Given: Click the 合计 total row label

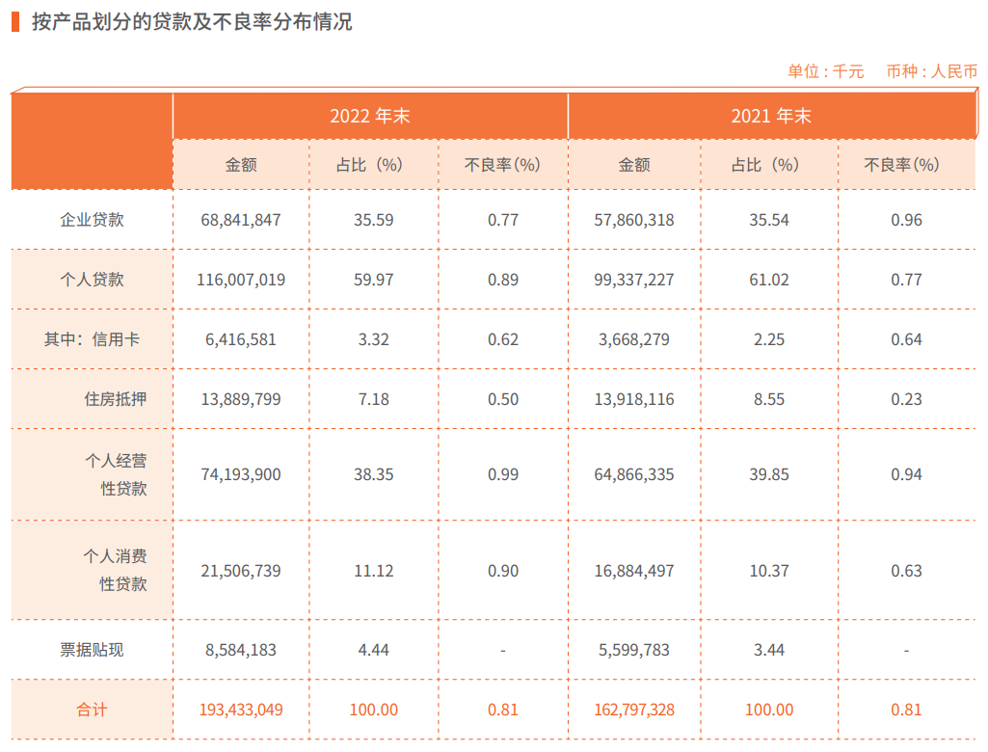Looking at the screenshot, I should tap(92, 710).
